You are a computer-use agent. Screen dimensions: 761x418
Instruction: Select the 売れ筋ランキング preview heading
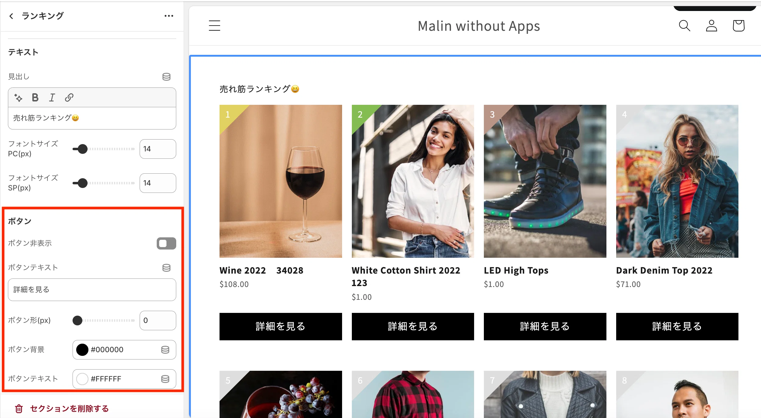click(259, 89)
